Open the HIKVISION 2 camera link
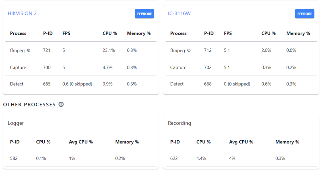 pyautogui.click(x=22, y=13)
